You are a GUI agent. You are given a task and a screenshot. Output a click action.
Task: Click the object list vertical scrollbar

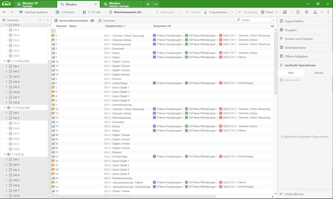(275, 63)
